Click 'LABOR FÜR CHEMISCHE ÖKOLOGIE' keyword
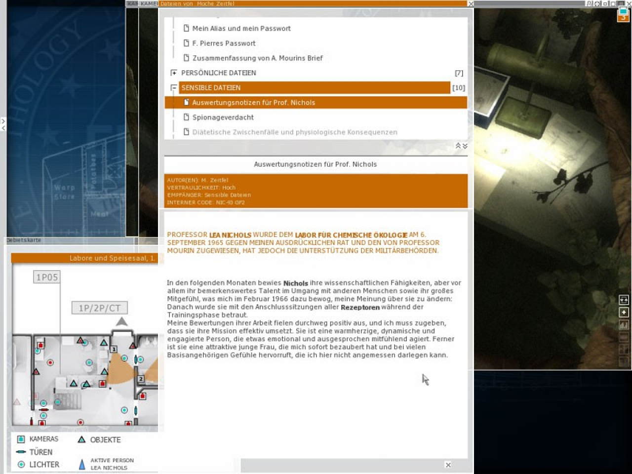Screen dimensions: 632x474 coord(351,235)
